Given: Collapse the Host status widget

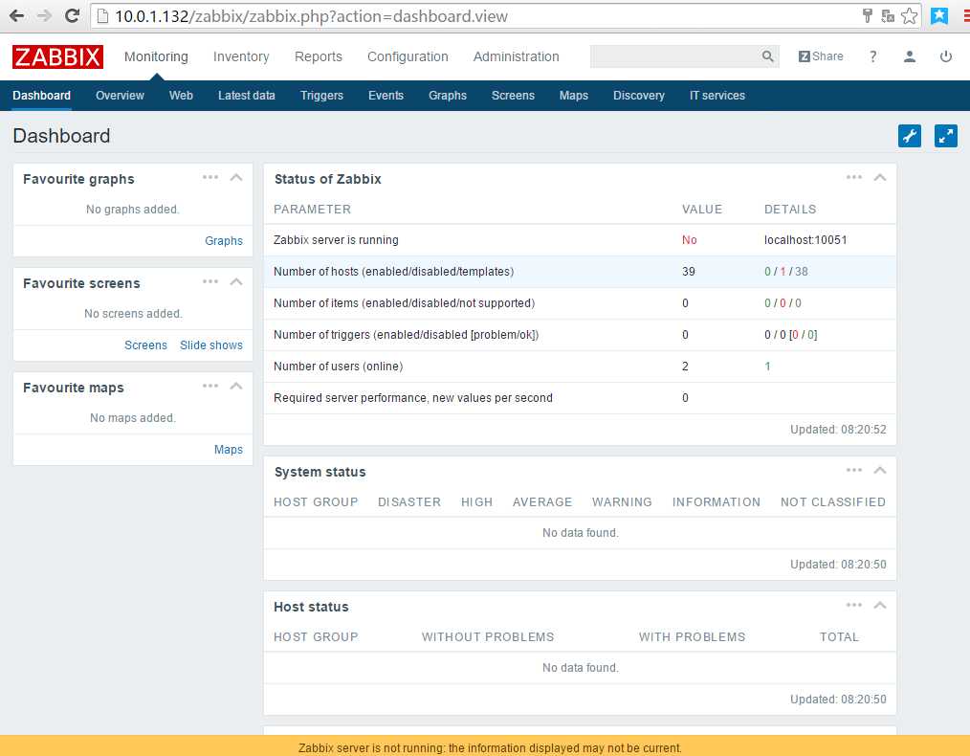Looking at the screenshot, I should (x=880, y=605).
